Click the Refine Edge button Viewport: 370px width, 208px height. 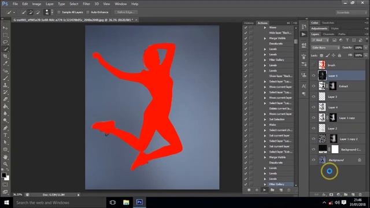pyautogui.click(x=126, y=12)
